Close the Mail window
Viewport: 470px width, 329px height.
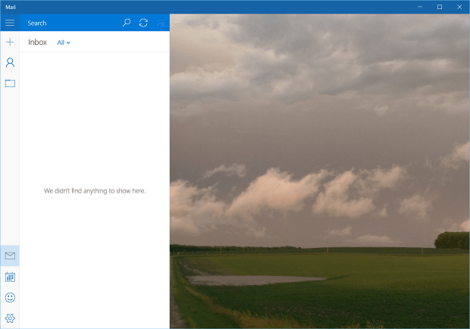coord(459,7)
